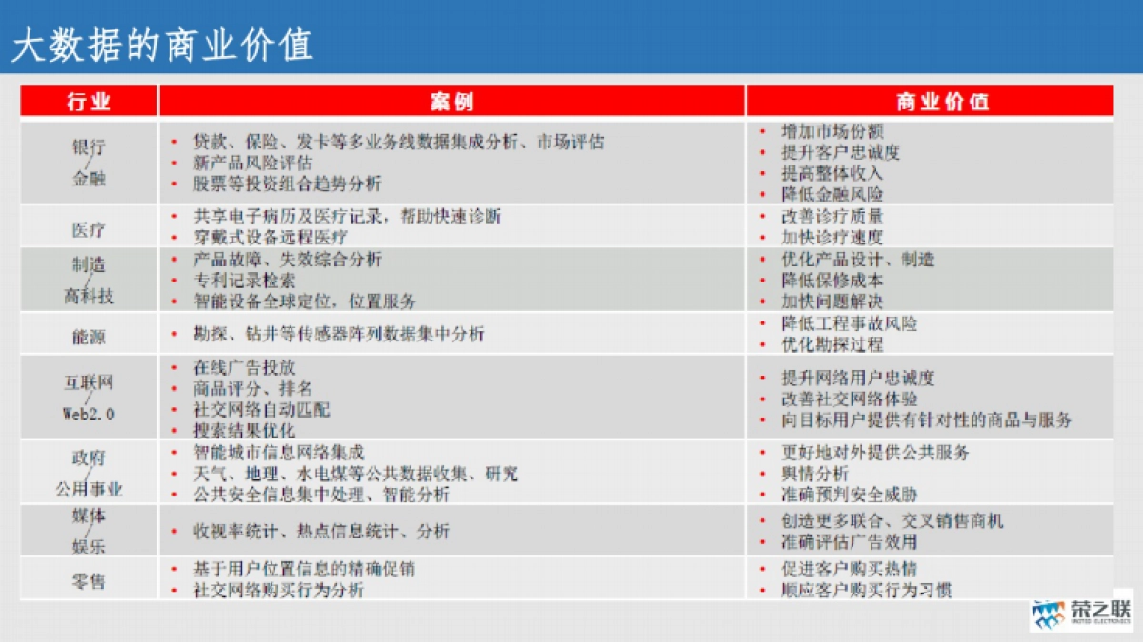Click the slide title 大数据的商业价值
This screenshot has height=642, width=1143.
[x=164, y=44]
